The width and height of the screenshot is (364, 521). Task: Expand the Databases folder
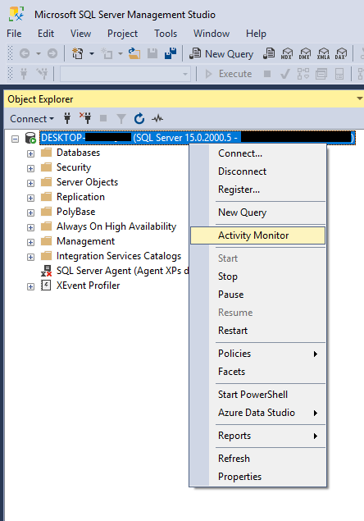[x=30, y=153]
